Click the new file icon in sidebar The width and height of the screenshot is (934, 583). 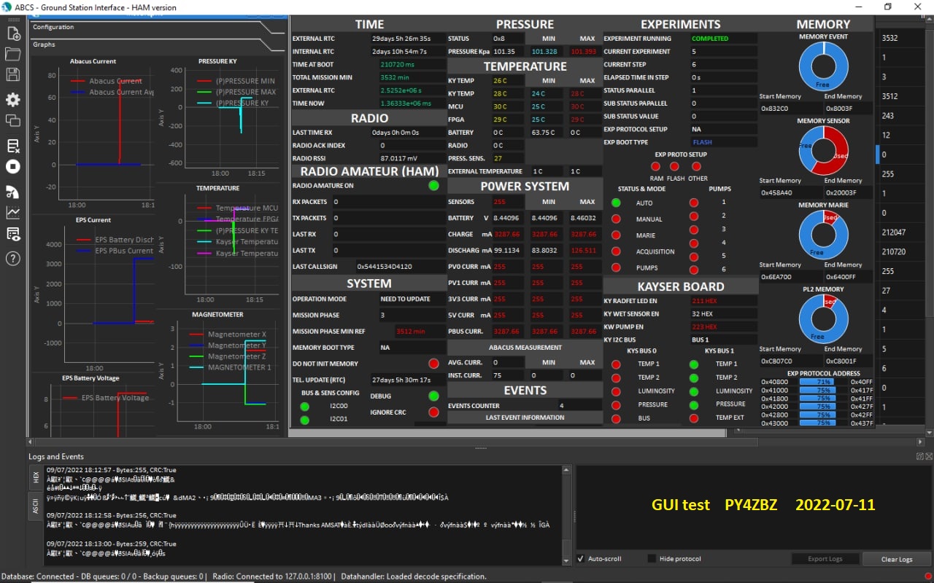(13, 34)
